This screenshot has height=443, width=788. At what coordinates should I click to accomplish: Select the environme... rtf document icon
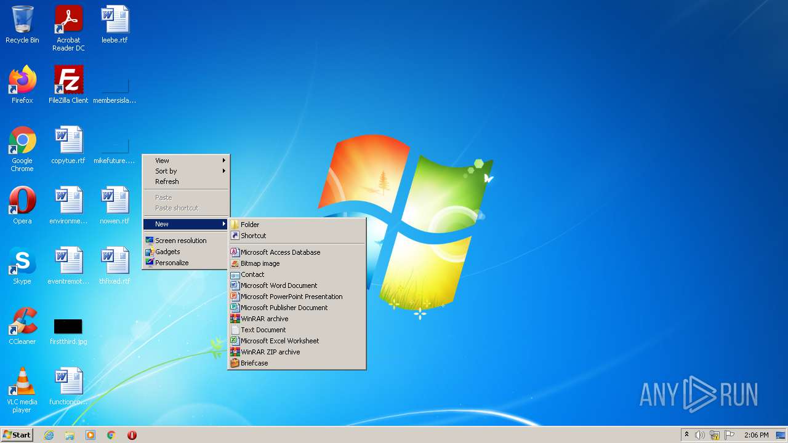[x=68, y=206]
